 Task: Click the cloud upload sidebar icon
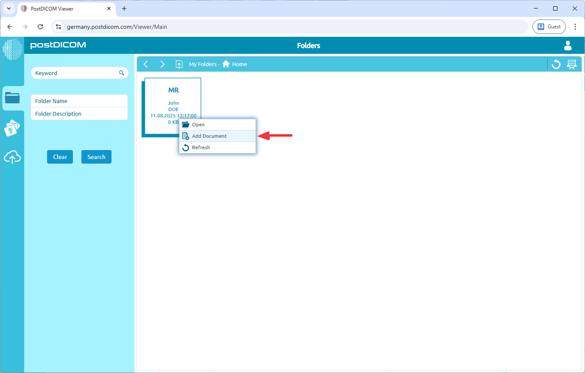12,157
